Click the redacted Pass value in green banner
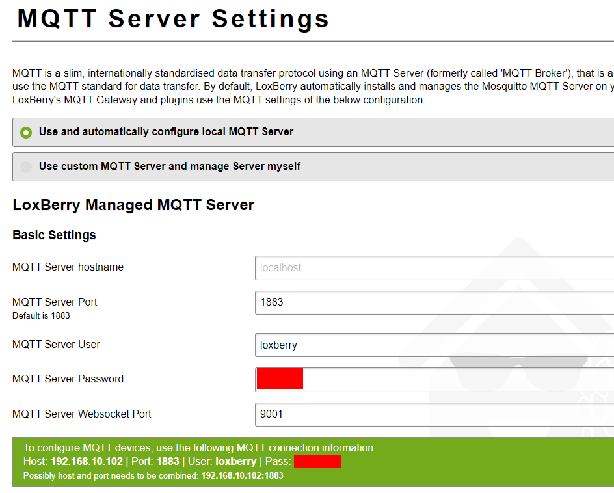This screenshot has width=614, height=493. [x=317, y=462]
